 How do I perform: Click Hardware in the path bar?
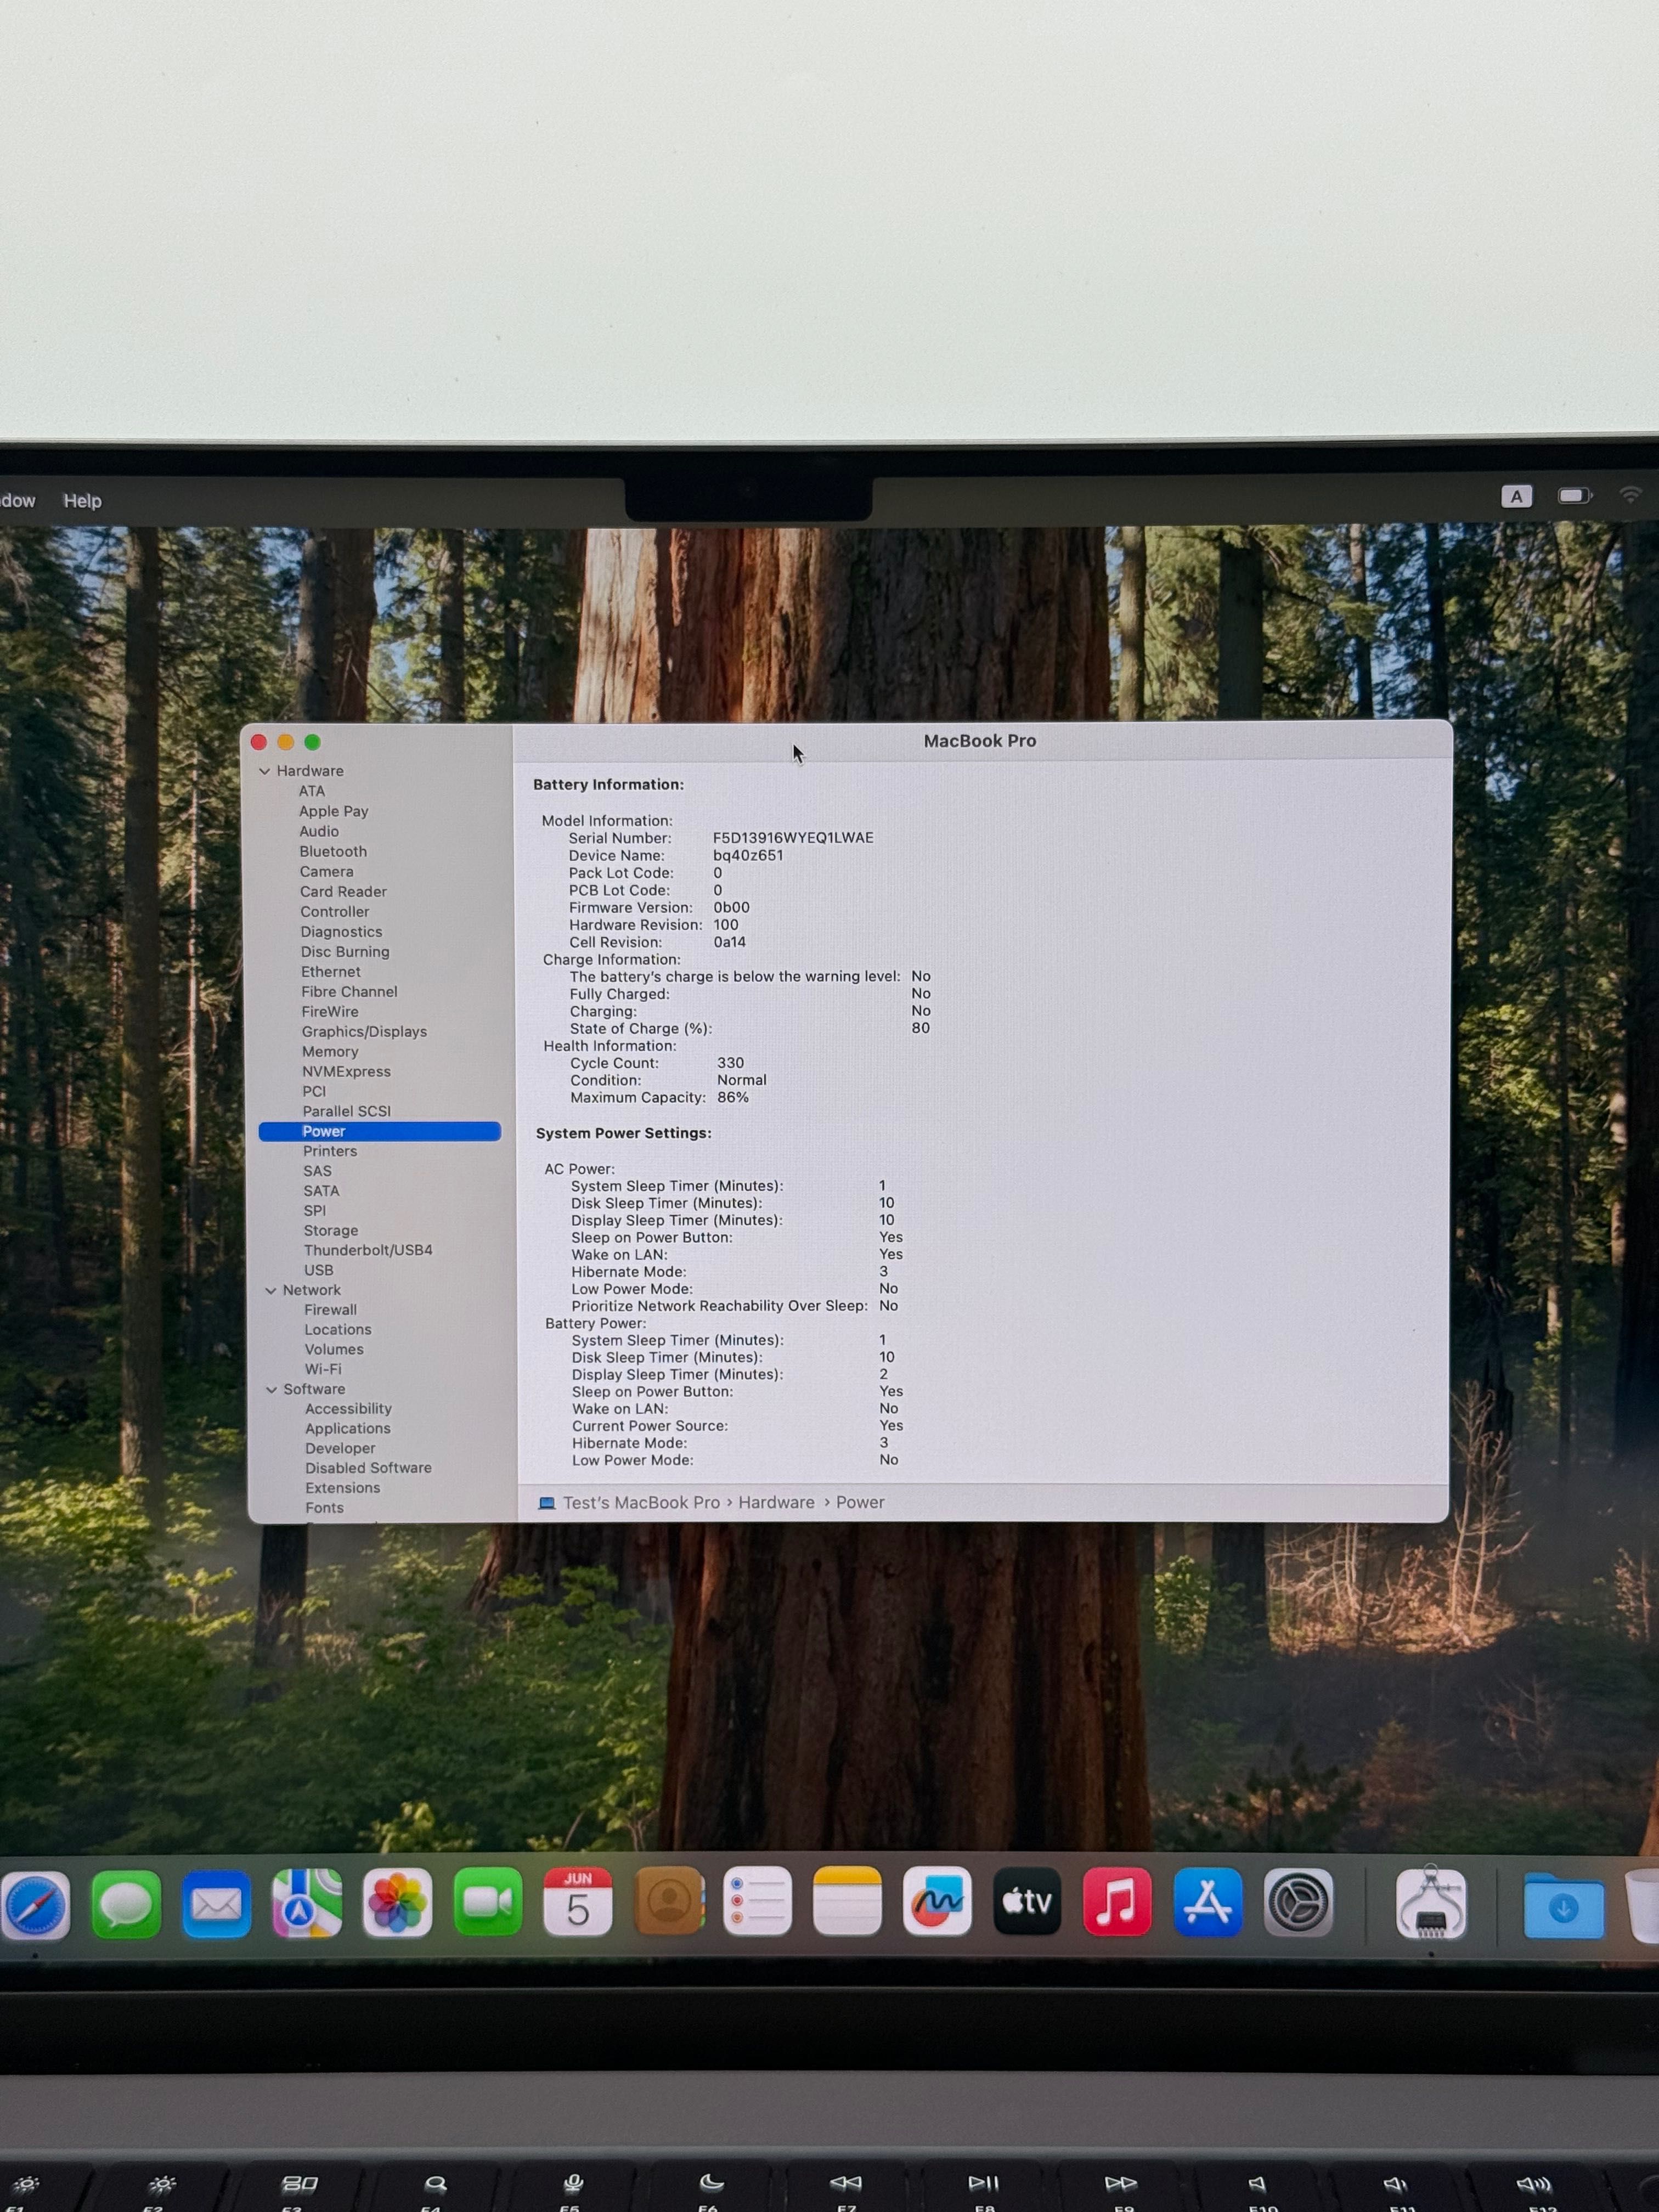[x=777, y=1503]
